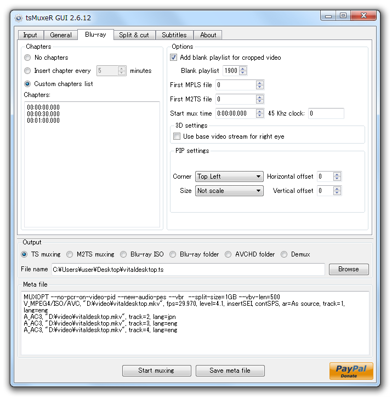The height and width of the screenshot is (399, 392).
Task: Decrease First MPLS file value
Action: 260,87
